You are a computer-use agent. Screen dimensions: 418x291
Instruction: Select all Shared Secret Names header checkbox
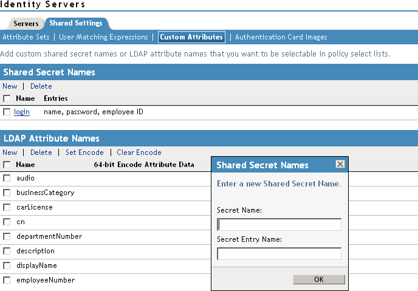(7, 98)
